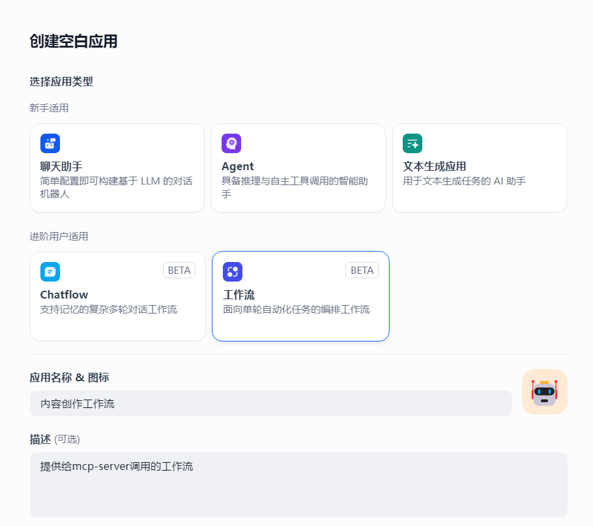
Task: Click the 进阶用户适用 section label
Action: (59, 237)
